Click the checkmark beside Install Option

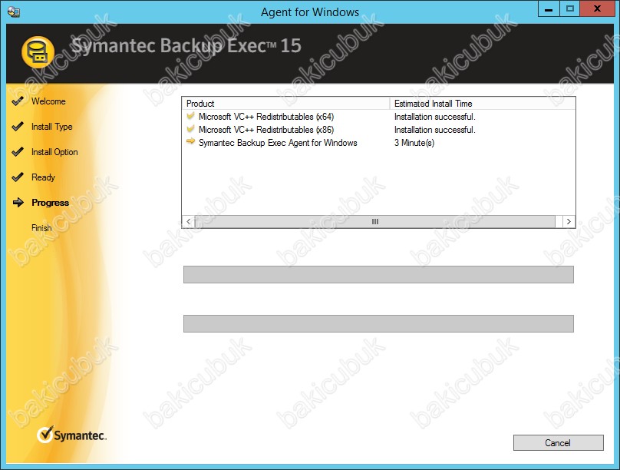[x=18, y=152]
